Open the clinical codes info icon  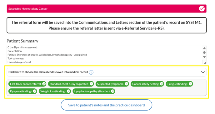pos(91,72)
